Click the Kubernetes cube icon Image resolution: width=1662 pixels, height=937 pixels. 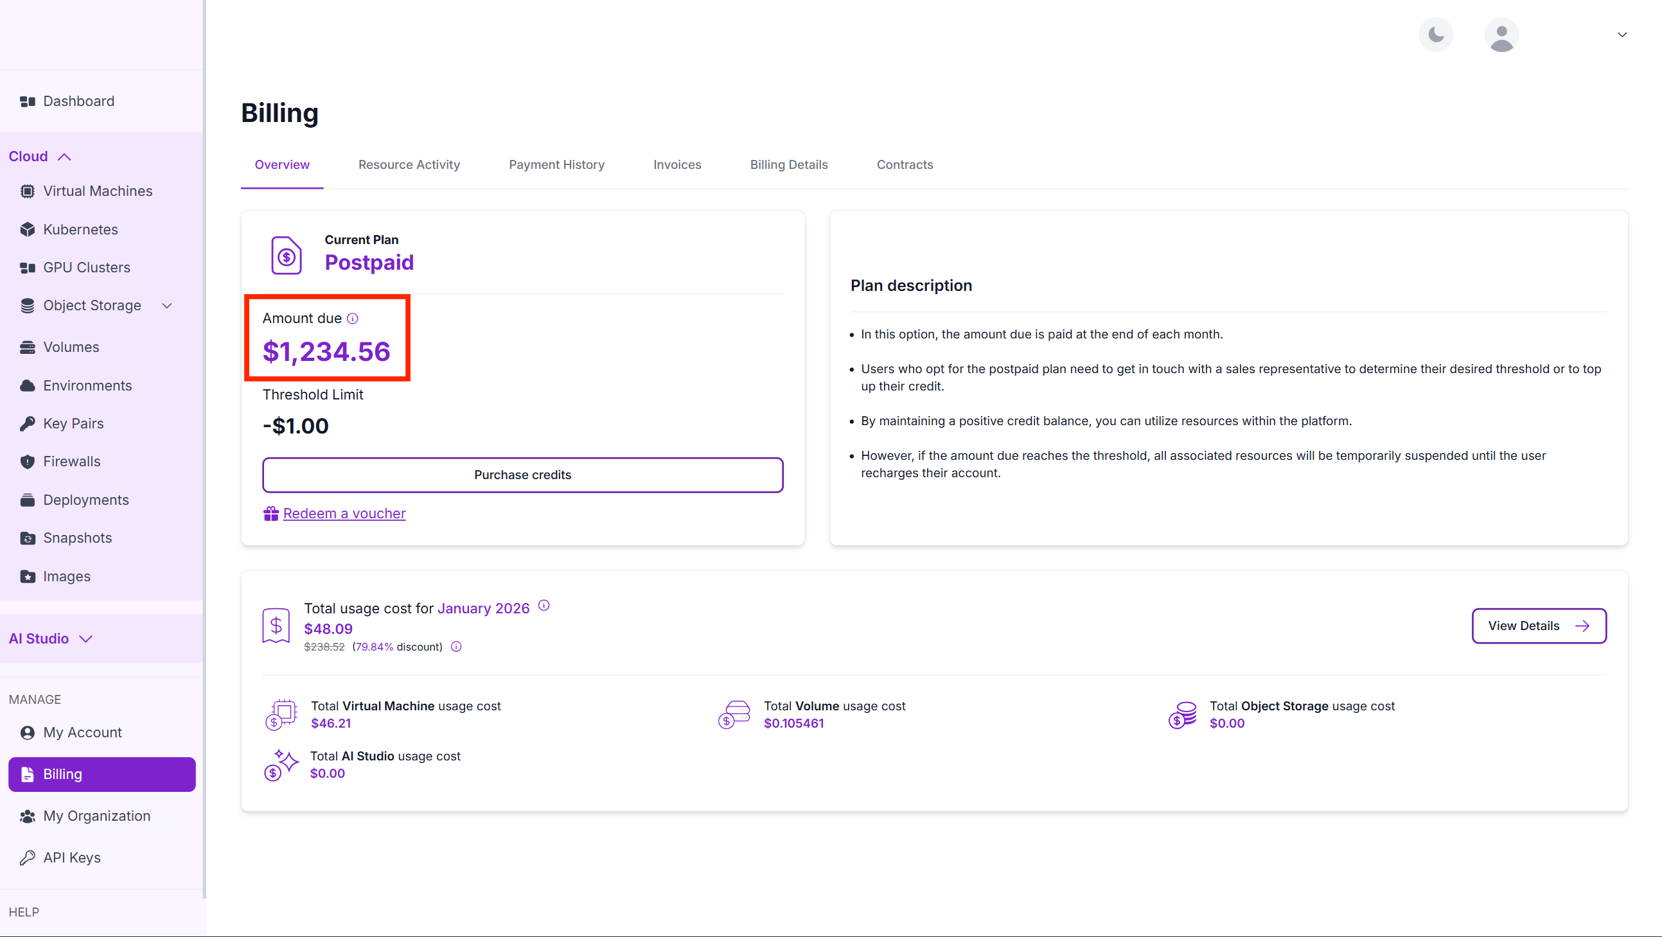tap(27, 229)
